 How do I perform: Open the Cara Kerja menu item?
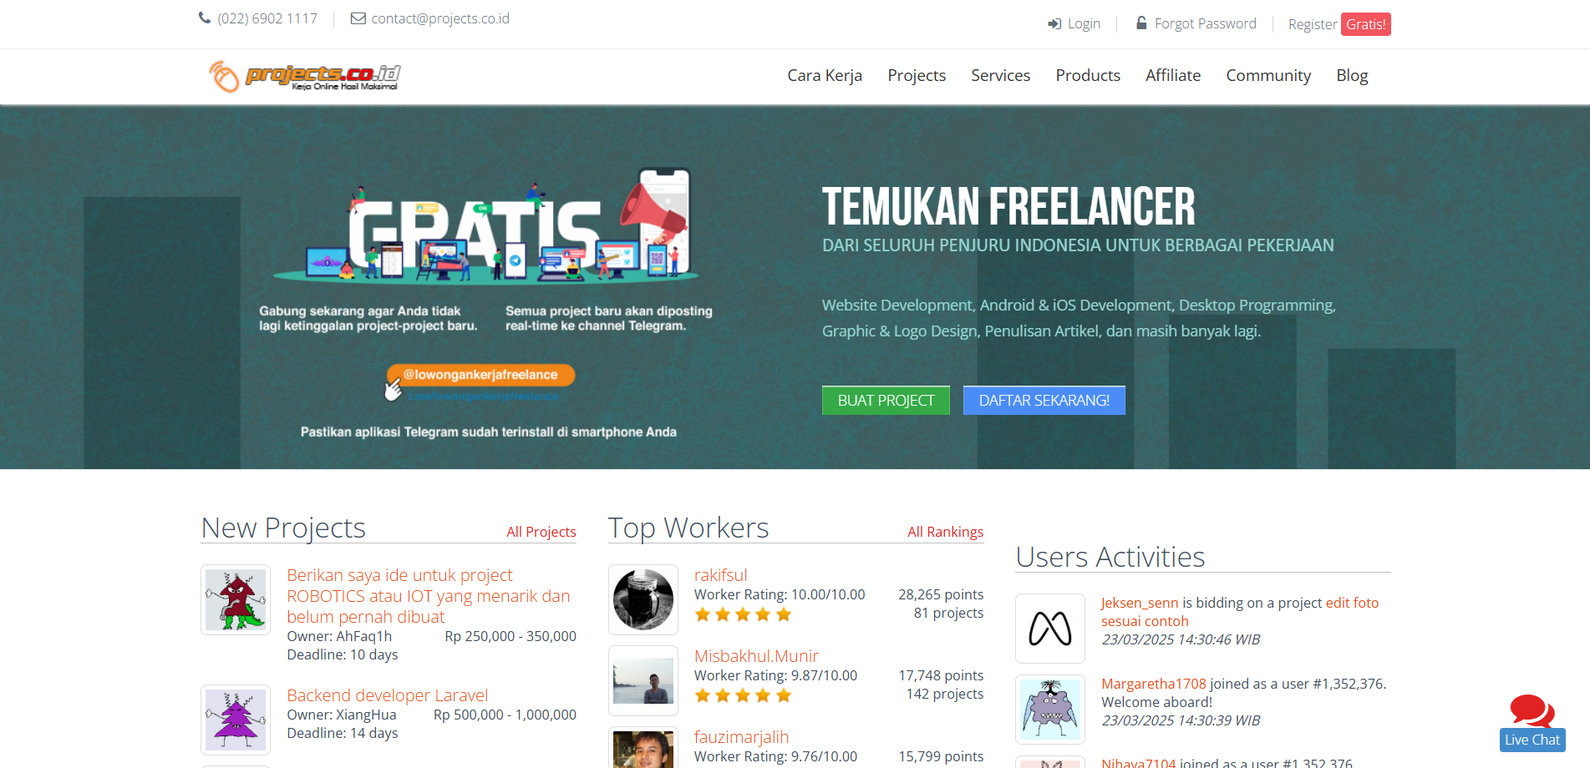[824, 75]
